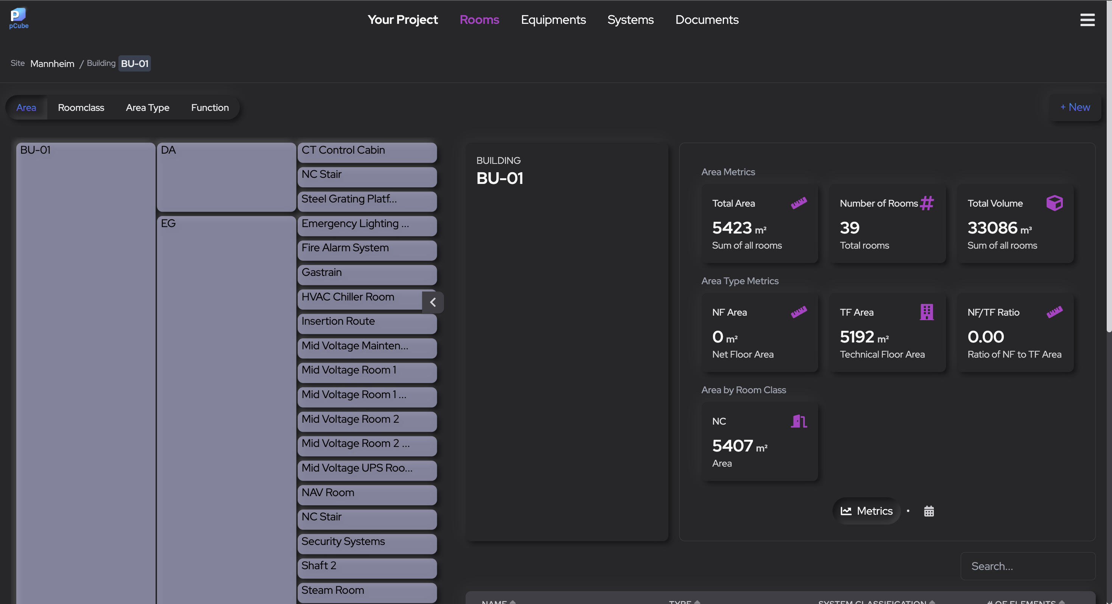The width and height of the screenshot is (1112, 604).
Task: Click the building icon on the TF Area card
Action: (927, 311)
